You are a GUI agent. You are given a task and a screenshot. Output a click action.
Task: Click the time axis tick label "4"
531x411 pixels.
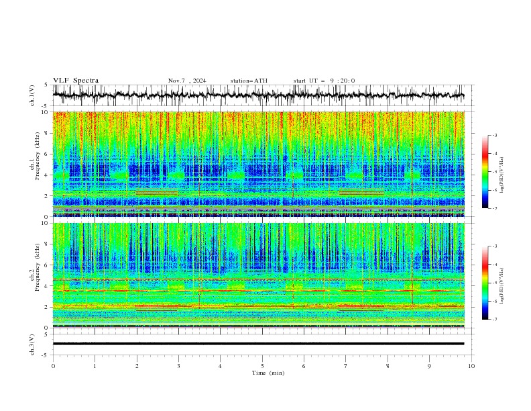[220, 366]
